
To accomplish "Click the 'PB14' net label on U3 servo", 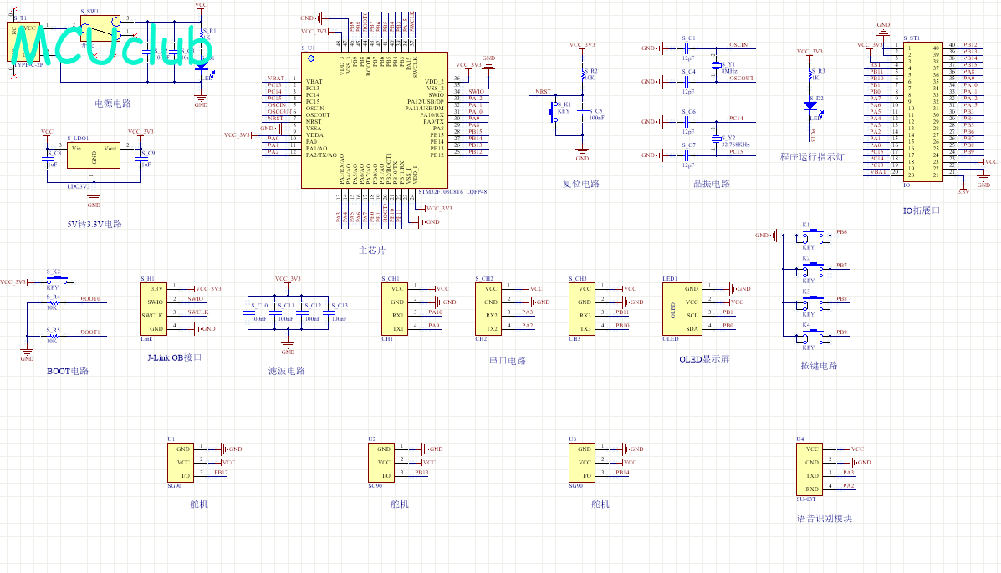I will coord(622,472).
